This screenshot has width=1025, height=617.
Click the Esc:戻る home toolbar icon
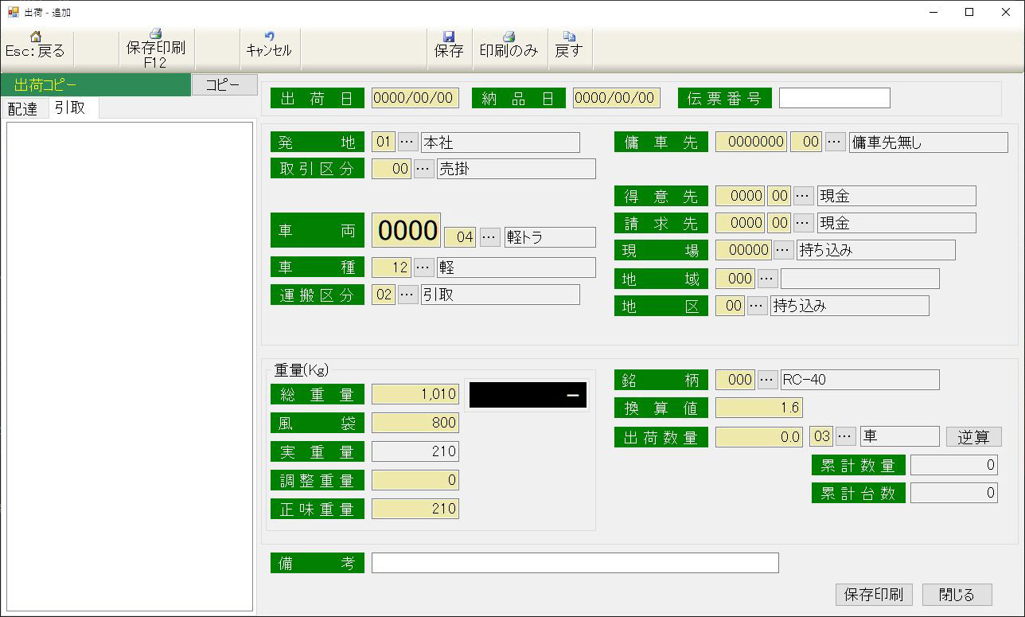(x=35, y=37)
